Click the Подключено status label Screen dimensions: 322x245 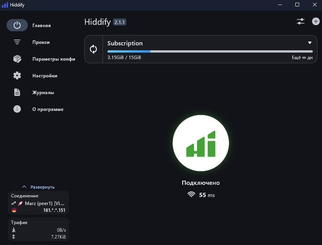200,183
